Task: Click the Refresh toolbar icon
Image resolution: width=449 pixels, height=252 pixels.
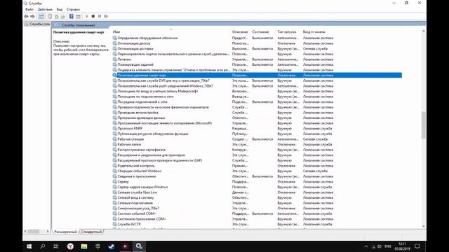Action: pos(56,16)
